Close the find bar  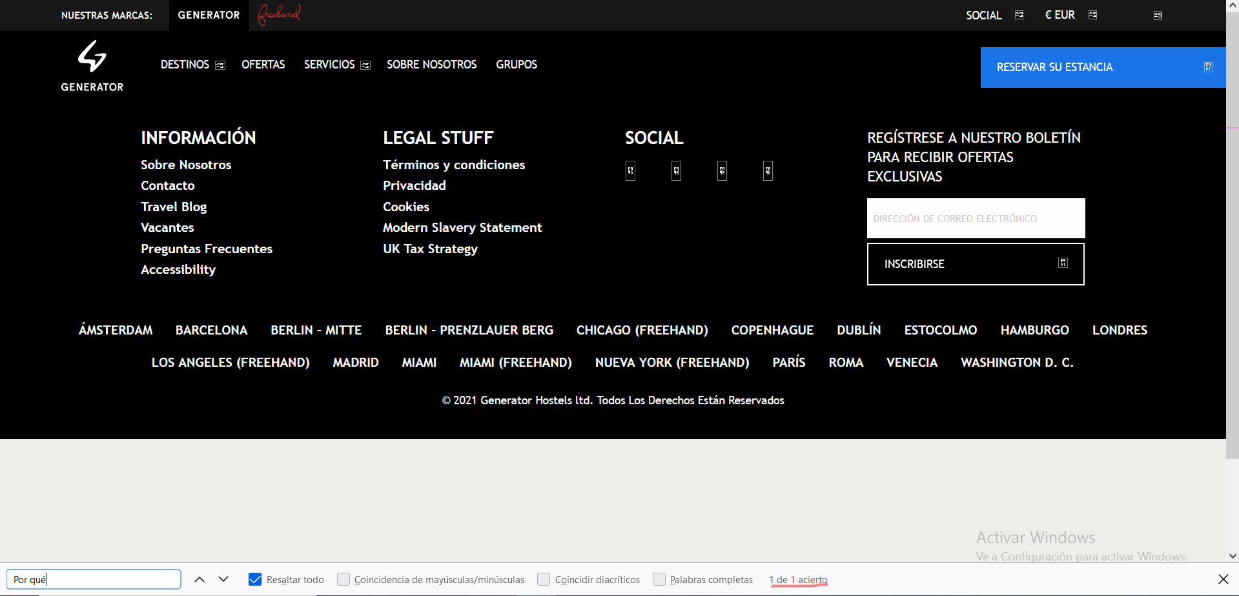(1223, 579)
